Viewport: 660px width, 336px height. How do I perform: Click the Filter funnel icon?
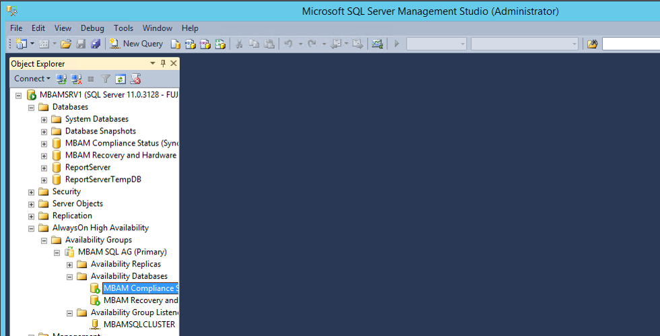(106, 79)
